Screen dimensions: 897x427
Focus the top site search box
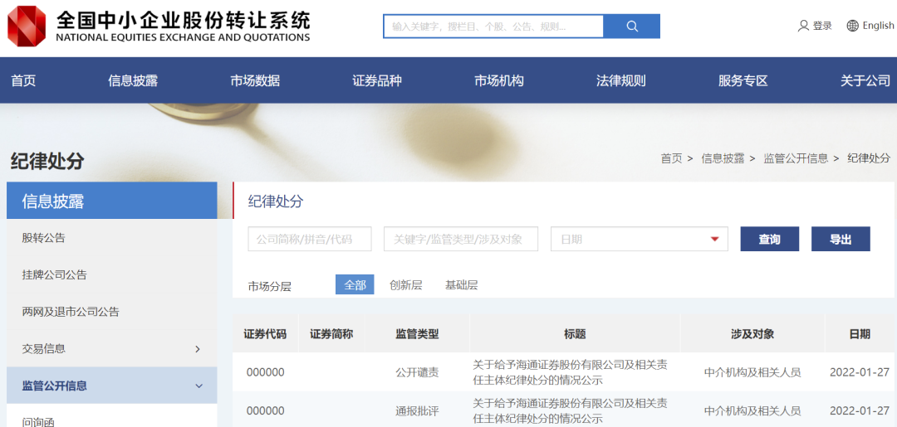(493, 27)
